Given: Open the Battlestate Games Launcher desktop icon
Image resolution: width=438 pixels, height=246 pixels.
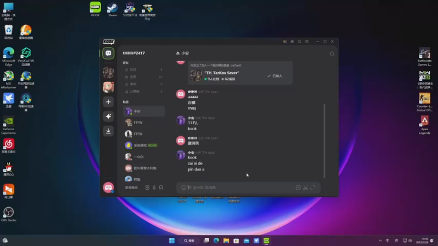Looking at the screenshot, I should [x=425, y=57].
